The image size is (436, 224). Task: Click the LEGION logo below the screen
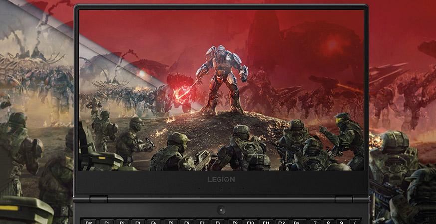(221, 179)
